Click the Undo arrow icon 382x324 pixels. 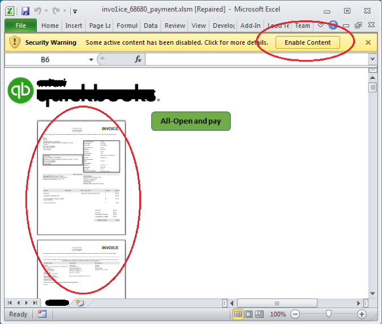[40, 11]
